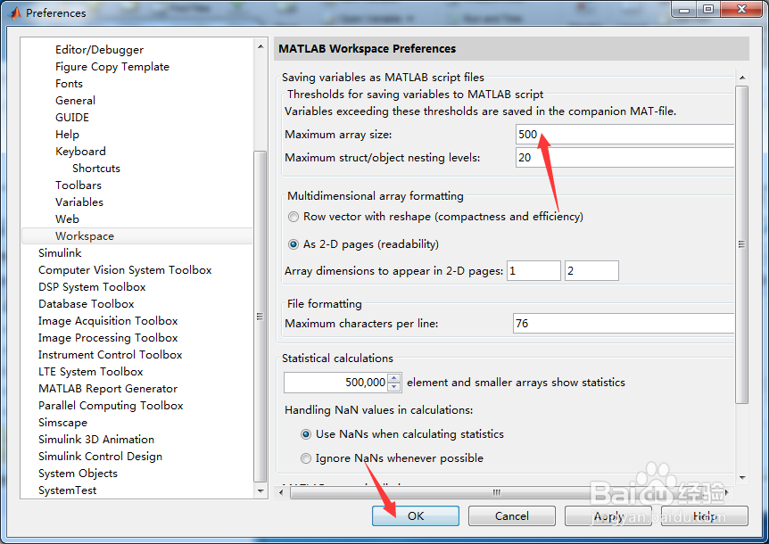
Task: Click settings pane vertical scrollbar thumb
Action: click(742, 244)
